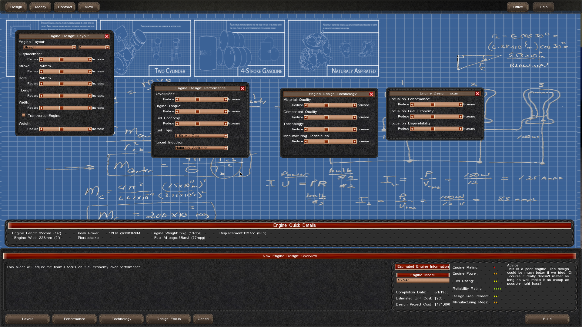Close the Engine Design Focus panel
Image resolution: width=582 pixels, height=327 pixels.
tap(477, 94)
